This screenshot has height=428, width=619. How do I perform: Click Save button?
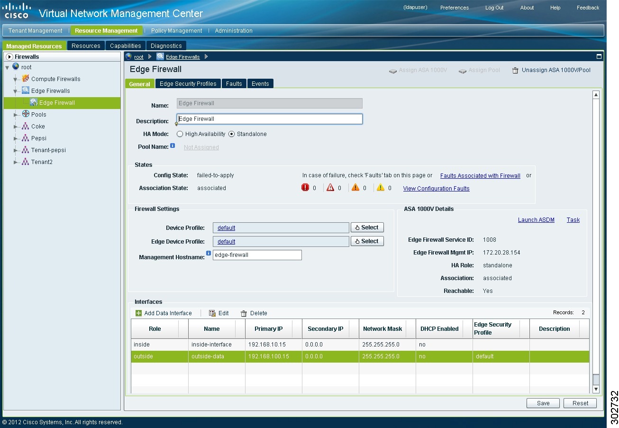coord(543,403)
